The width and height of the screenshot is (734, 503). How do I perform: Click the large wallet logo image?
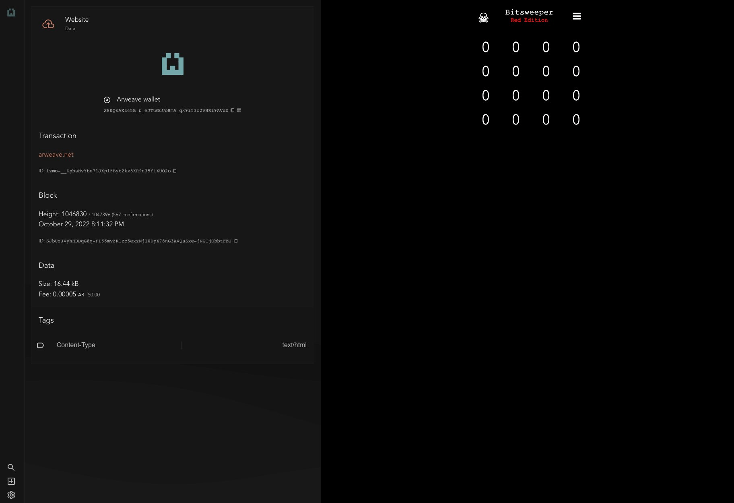click(x=173, y=64)
